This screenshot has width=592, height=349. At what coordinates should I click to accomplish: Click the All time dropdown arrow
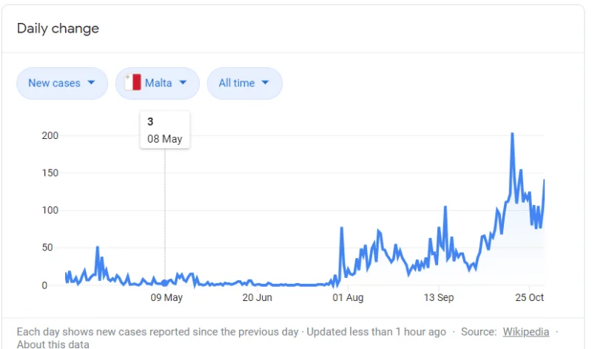click(x=265, y=82)
